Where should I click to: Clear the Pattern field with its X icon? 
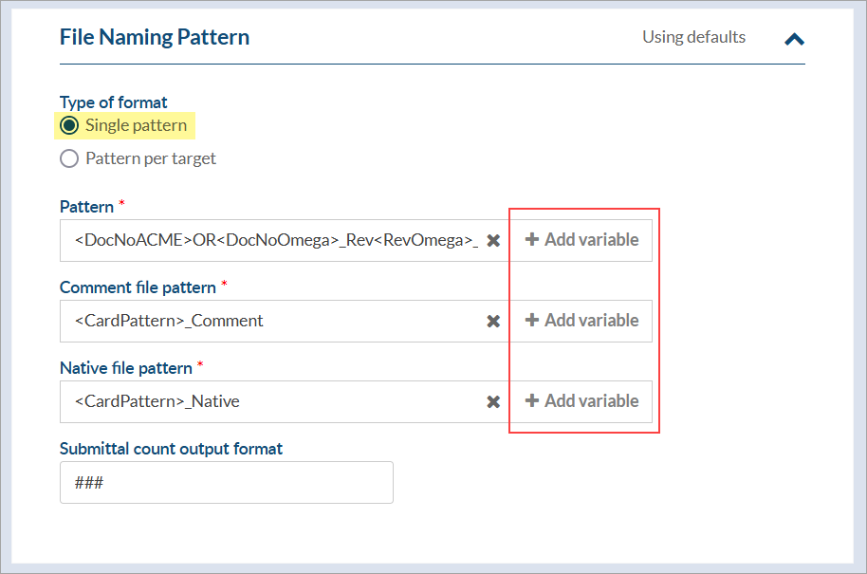(493, 241)
